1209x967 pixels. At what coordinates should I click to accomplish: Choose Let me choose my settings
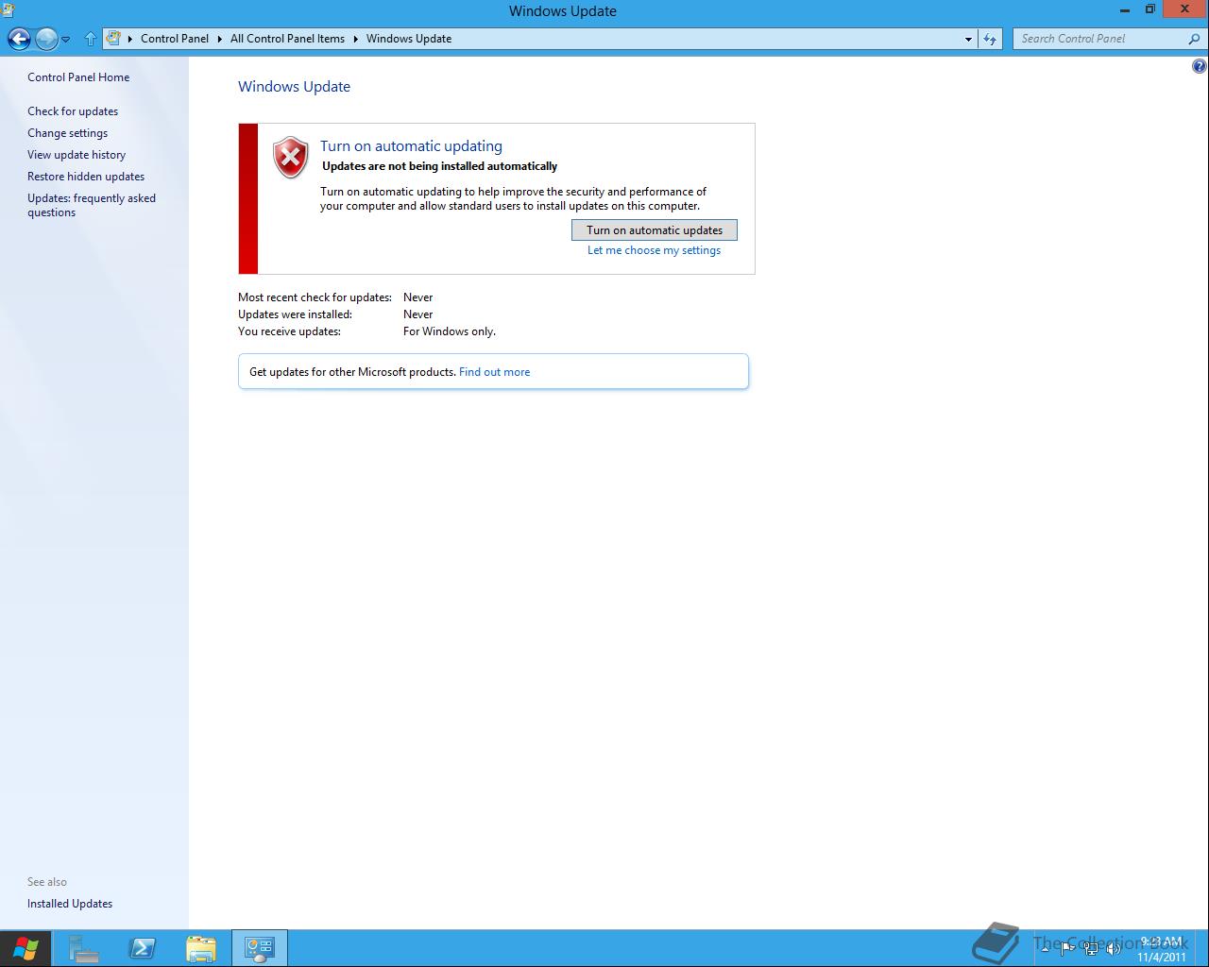click(x=654, y=250)
